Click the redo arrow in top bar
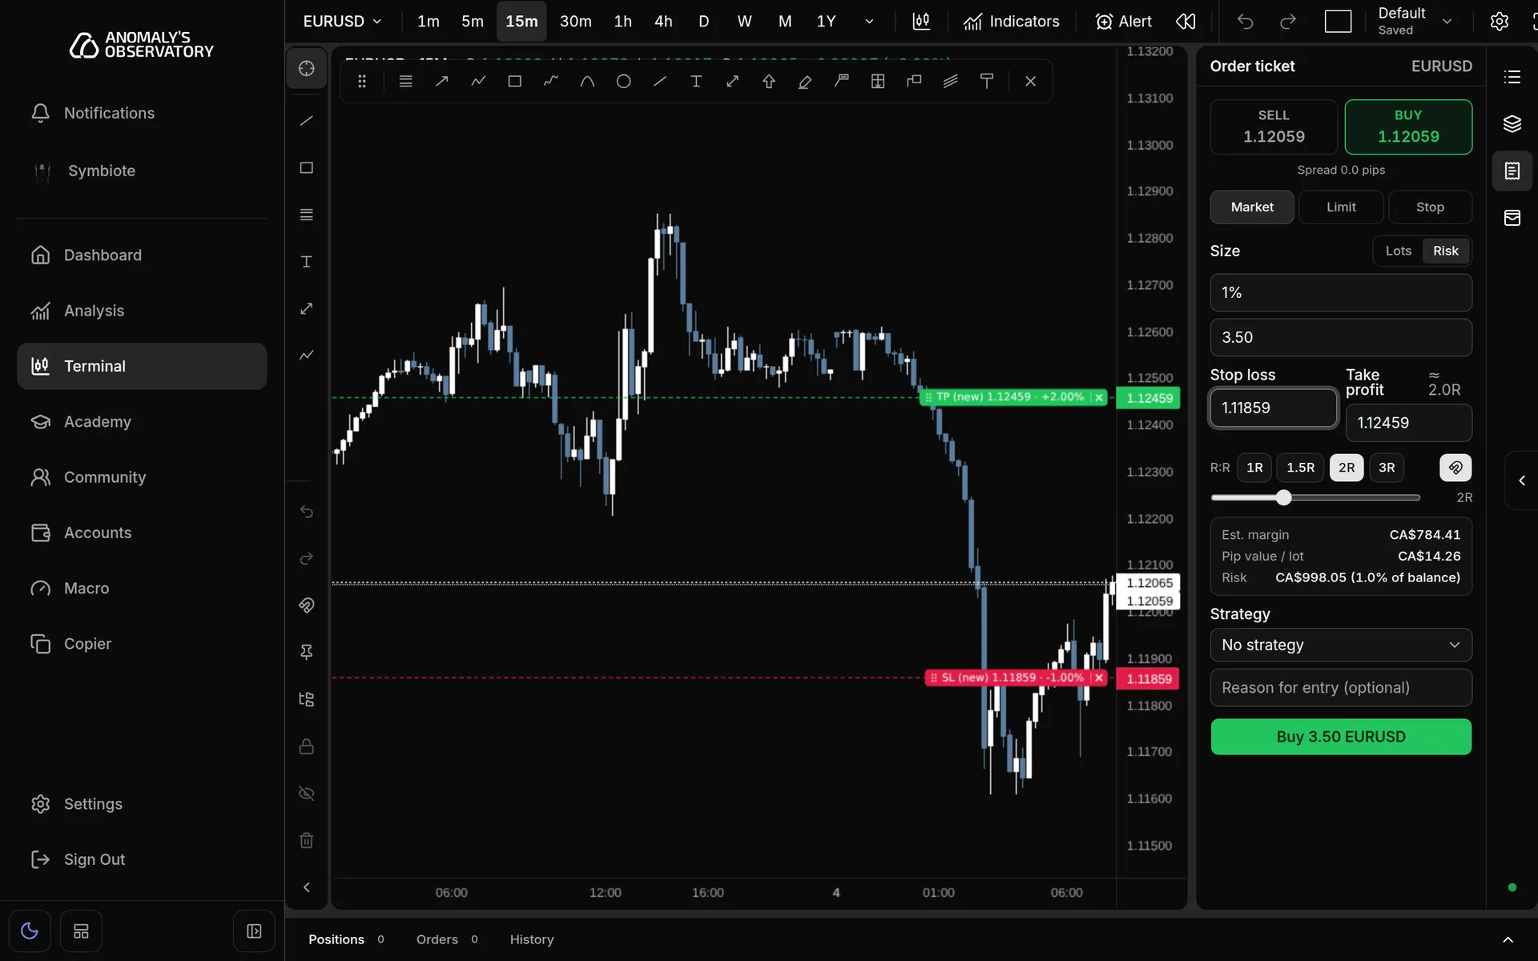 click(x=1287, y=22)
